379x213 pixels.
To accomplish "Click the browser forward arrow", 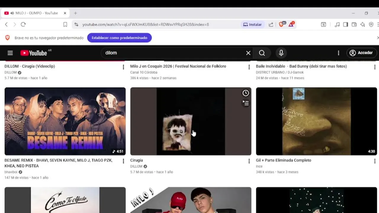I will pyautogui.click(x=15, y=25).
